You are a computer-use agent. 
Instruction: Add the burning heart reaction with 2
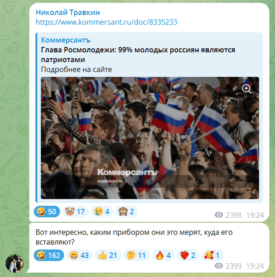pos(188,255)
